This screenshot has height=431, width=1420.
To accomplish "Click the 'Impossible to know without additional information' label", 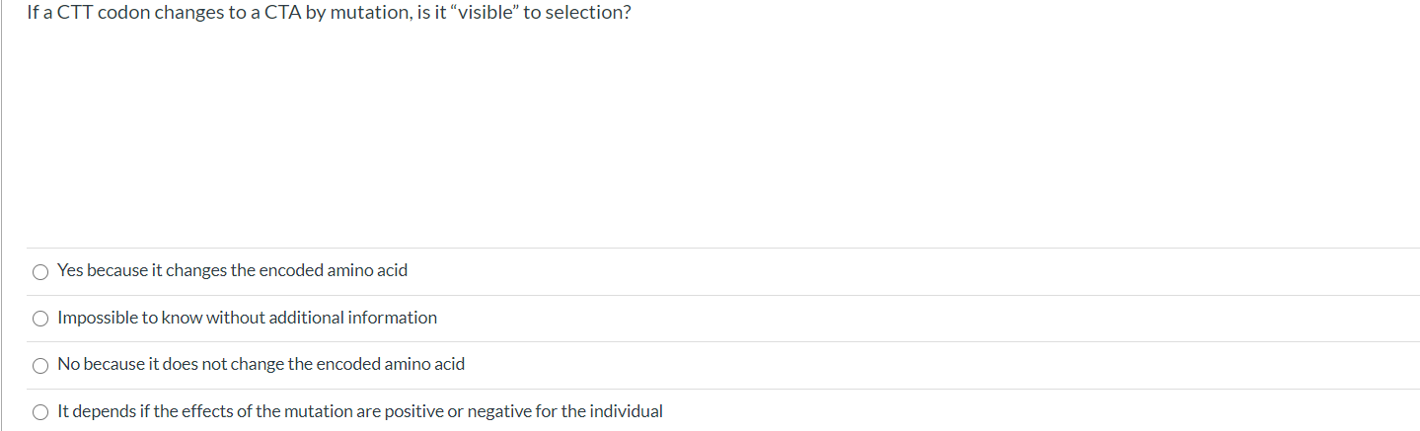I will click(x=247, y=318).
